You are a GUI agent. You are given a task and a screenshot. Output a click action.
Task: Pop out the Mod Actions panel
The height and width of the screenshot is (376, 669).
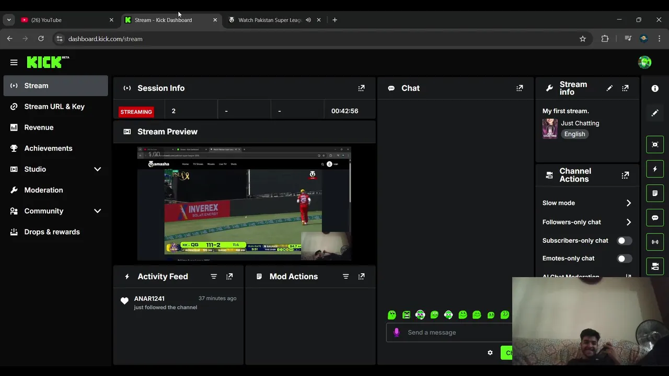coord(361,276)
